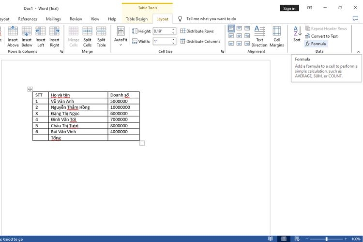Collapse the ribbon with the chevron

[358, 52]
